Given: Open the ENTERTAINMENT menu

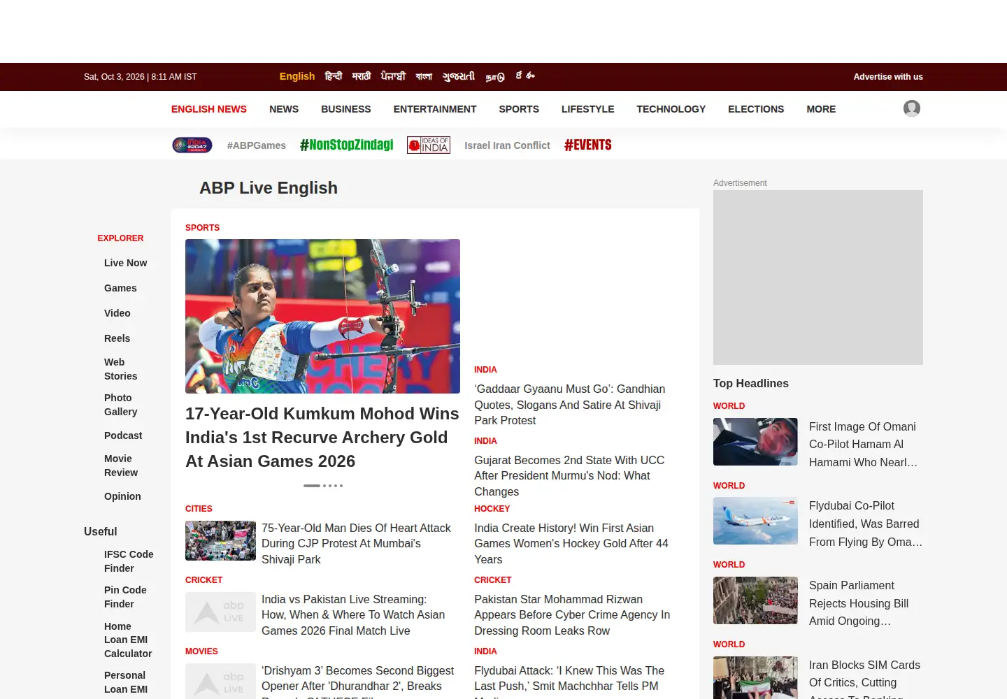Looking at the screenshot, I should click(435, 109).
